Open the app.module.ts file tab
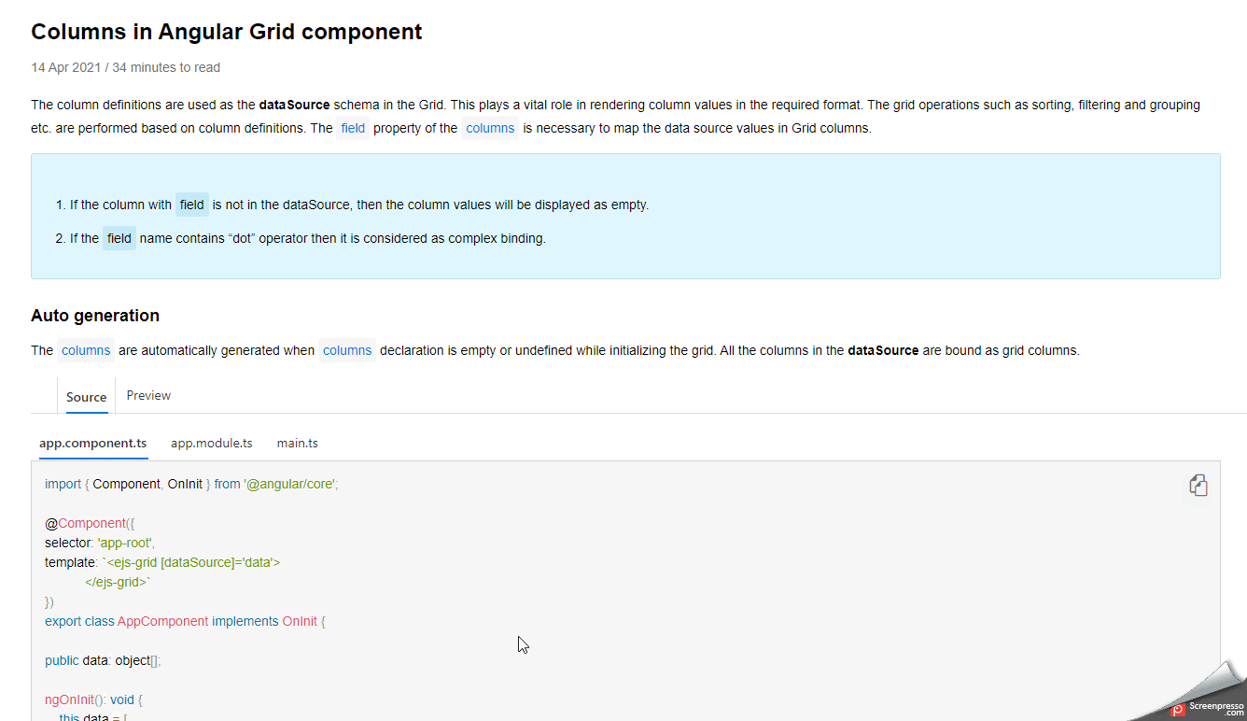The height and width of the screenshot is (721, 1247). pos(211,443)
